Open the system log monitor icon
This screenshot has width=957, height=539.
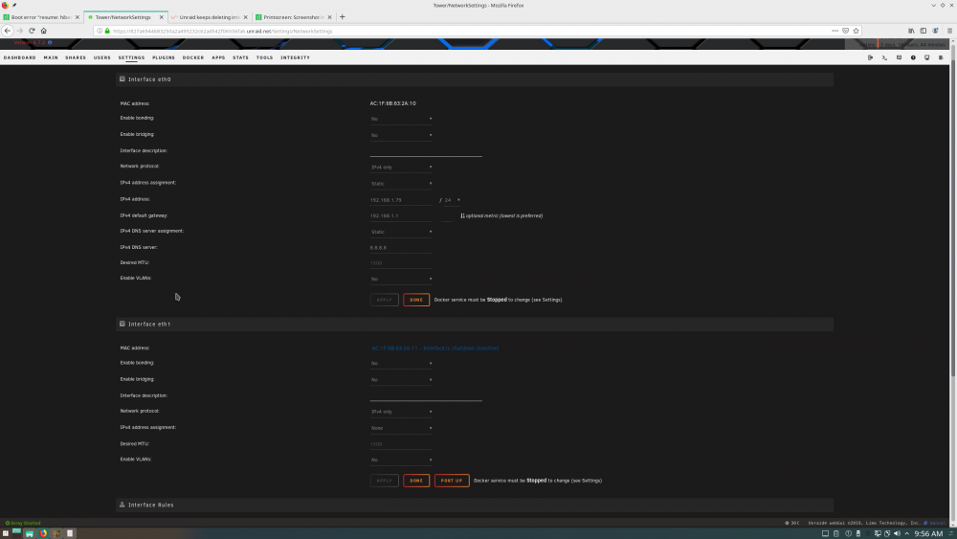[927, 57]
